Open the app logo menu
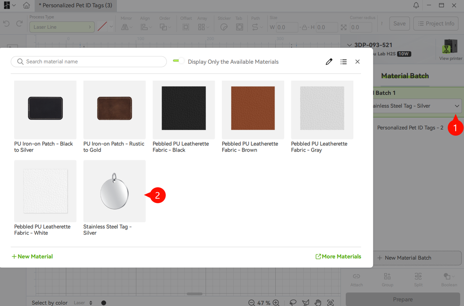The height and width of the screenshot is (306, 464). [10, 5]
